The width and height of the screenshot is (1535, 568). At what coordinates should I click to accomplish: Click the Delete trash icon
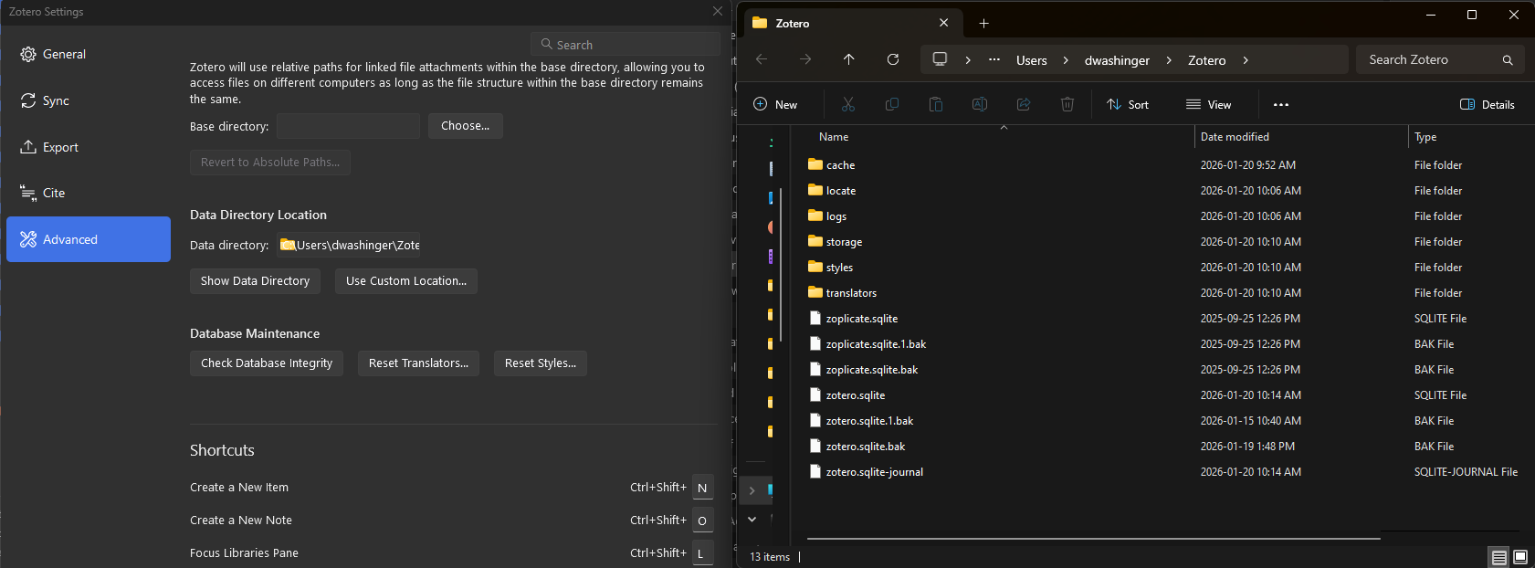coord(1067,104)
